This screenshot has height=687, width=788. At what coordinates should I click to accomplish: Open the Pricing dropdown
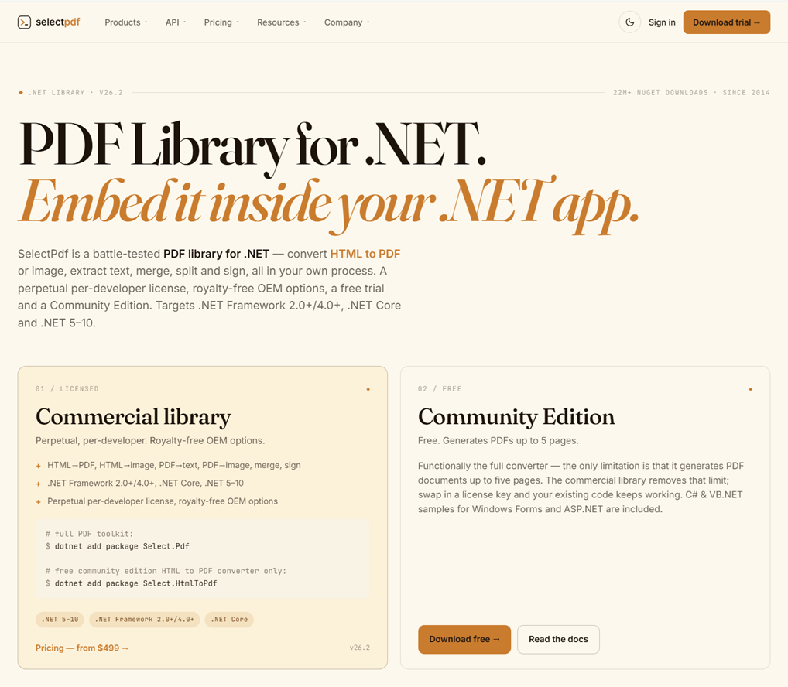[x=221, y=22]
